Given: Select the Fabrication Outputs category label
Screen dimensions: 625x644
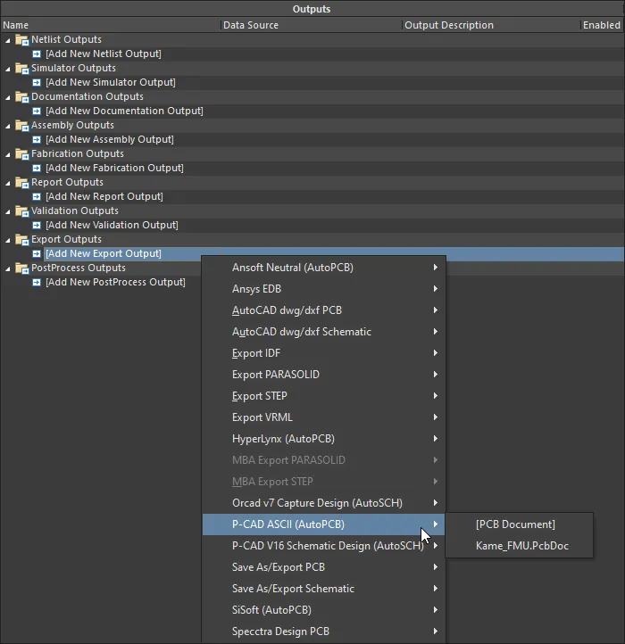Looking at the screenshot, I should click(78, 153).
